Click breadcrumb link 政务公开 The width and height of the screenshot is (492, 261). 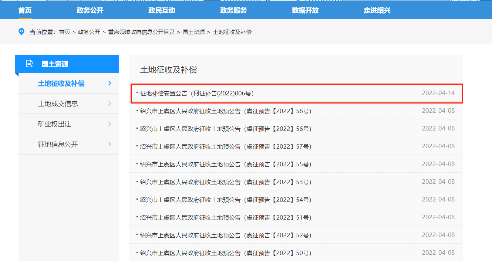click(x=89, y=32)
